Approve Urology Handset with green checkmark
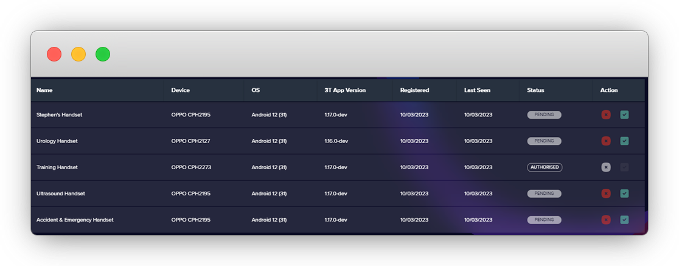 [x=624, y=141]
